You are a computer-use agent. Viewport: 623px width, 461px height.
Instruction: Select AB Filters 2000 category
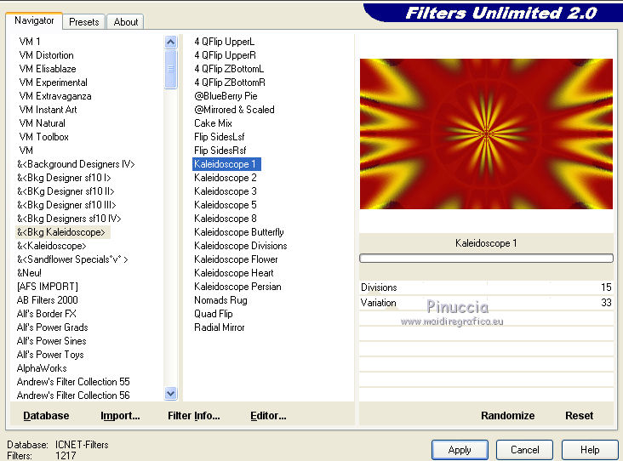point(48,300)
